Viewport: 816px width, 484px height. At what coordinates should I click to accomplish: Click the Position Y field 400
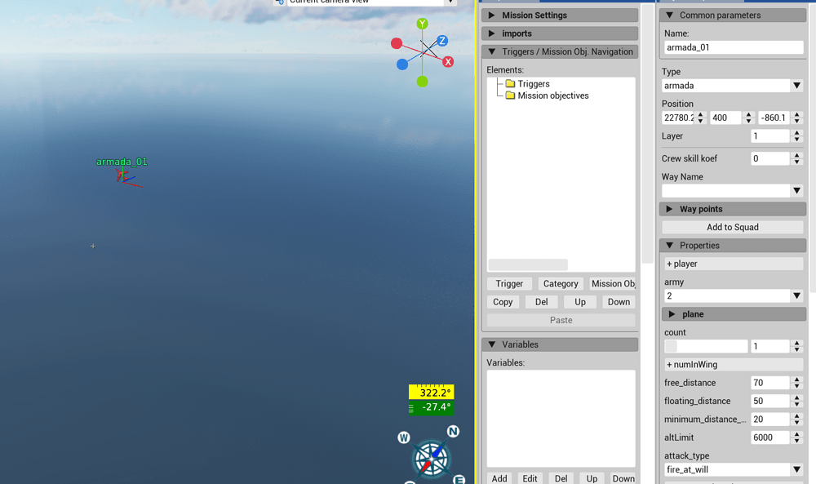click(x=726, y=118)
